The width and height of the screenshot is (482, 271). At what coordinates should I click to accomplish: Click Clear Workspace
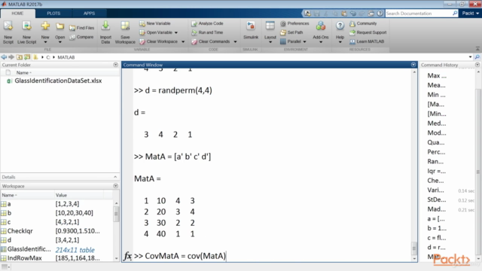(x=159, y=41)
